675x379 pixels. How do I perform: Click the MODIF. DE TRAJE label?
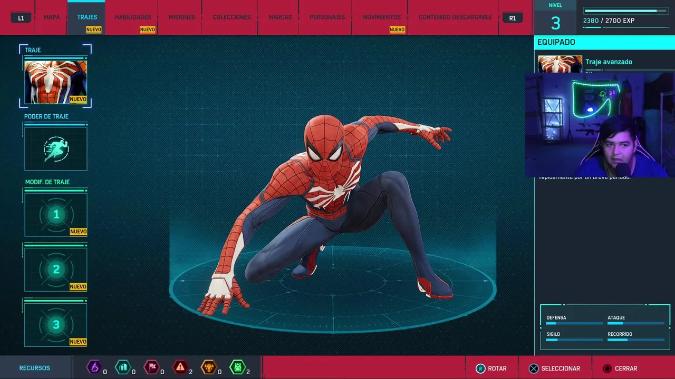tap(47, 182)
